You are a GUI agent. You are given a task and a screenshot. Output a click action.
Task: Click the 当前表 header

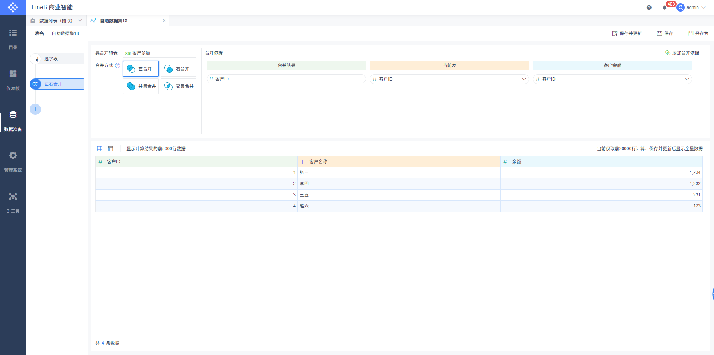point(449,65)
